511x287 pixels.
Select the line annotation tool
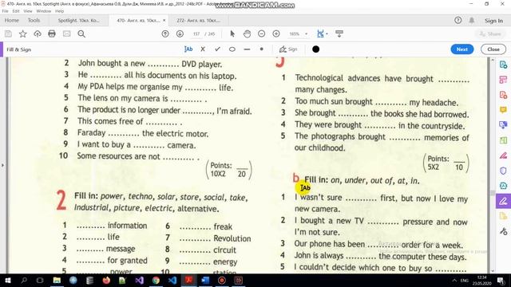(247, 49)
